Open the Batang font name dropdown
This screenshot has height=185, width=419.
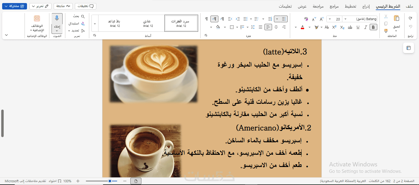(x=345, y=19)
